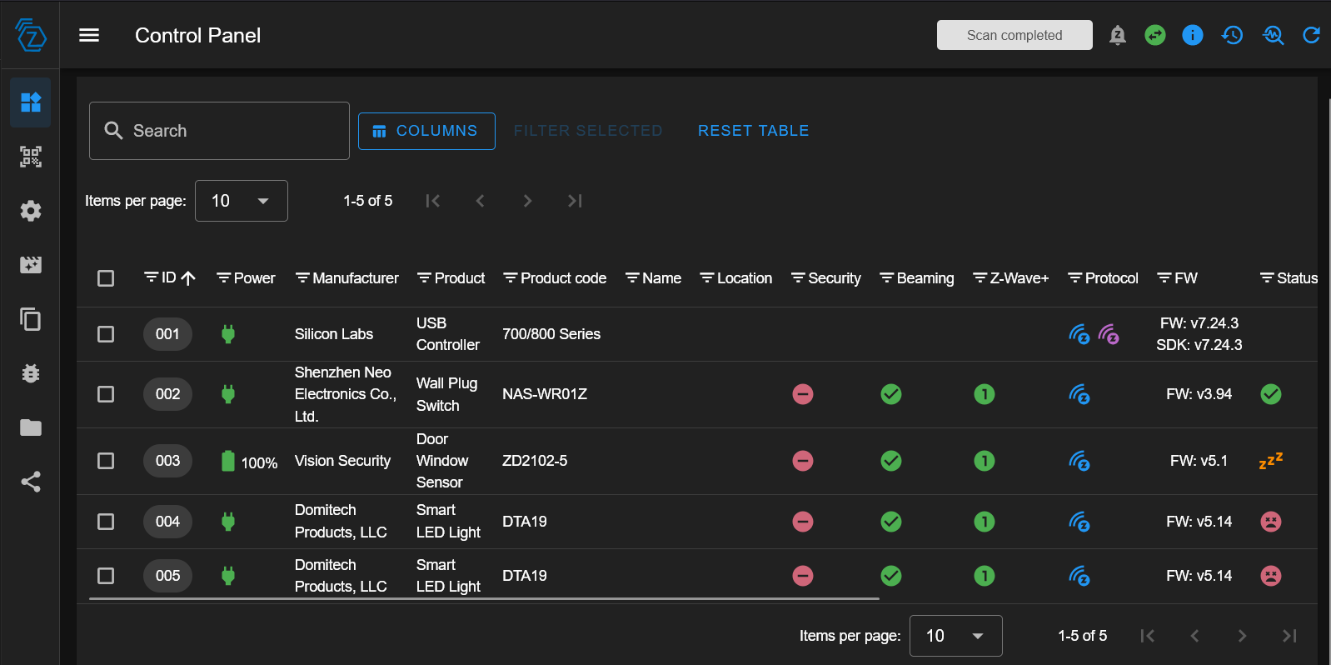Click the red no-security icon for node 002
Viewport: 1331px width, 665px height.
803,394
